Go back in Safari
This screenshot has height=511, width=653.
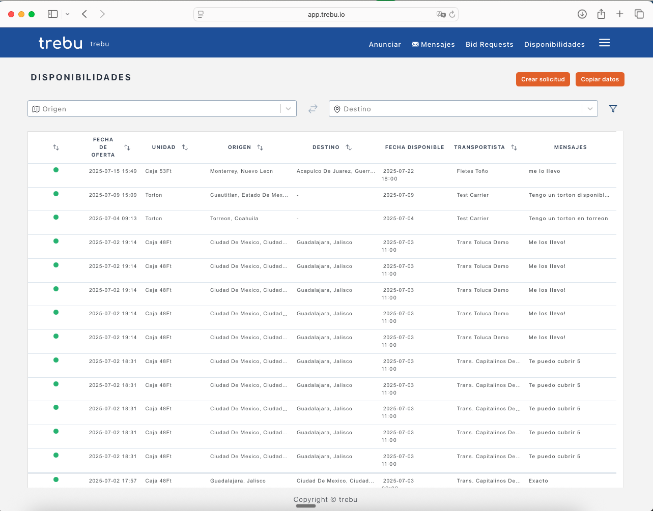point(84,14)
